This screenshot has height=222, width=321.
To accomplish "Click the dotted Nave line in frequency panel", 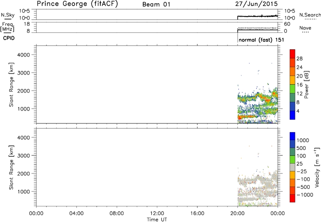I will point(258,28).
